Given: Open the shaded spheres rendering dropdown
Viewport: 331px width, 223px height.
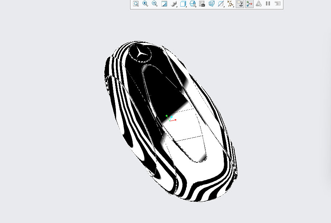Looking at the screenshot, I should 174,4.
